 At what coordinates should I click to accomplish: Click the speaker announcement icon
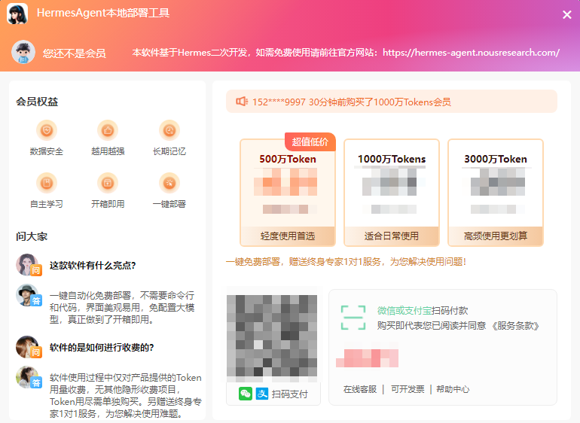(242, 102)
